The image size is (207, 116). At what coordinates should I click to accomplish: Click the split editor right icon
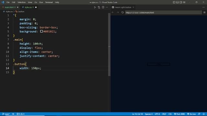coord(103,7)
